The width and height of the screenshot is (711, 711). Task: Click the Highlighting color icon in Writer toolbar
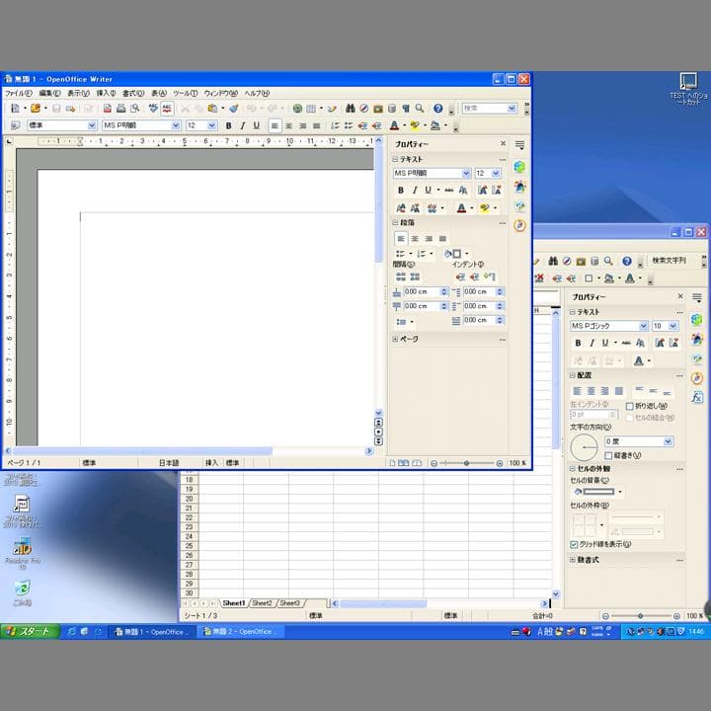[x=414, y=125]
